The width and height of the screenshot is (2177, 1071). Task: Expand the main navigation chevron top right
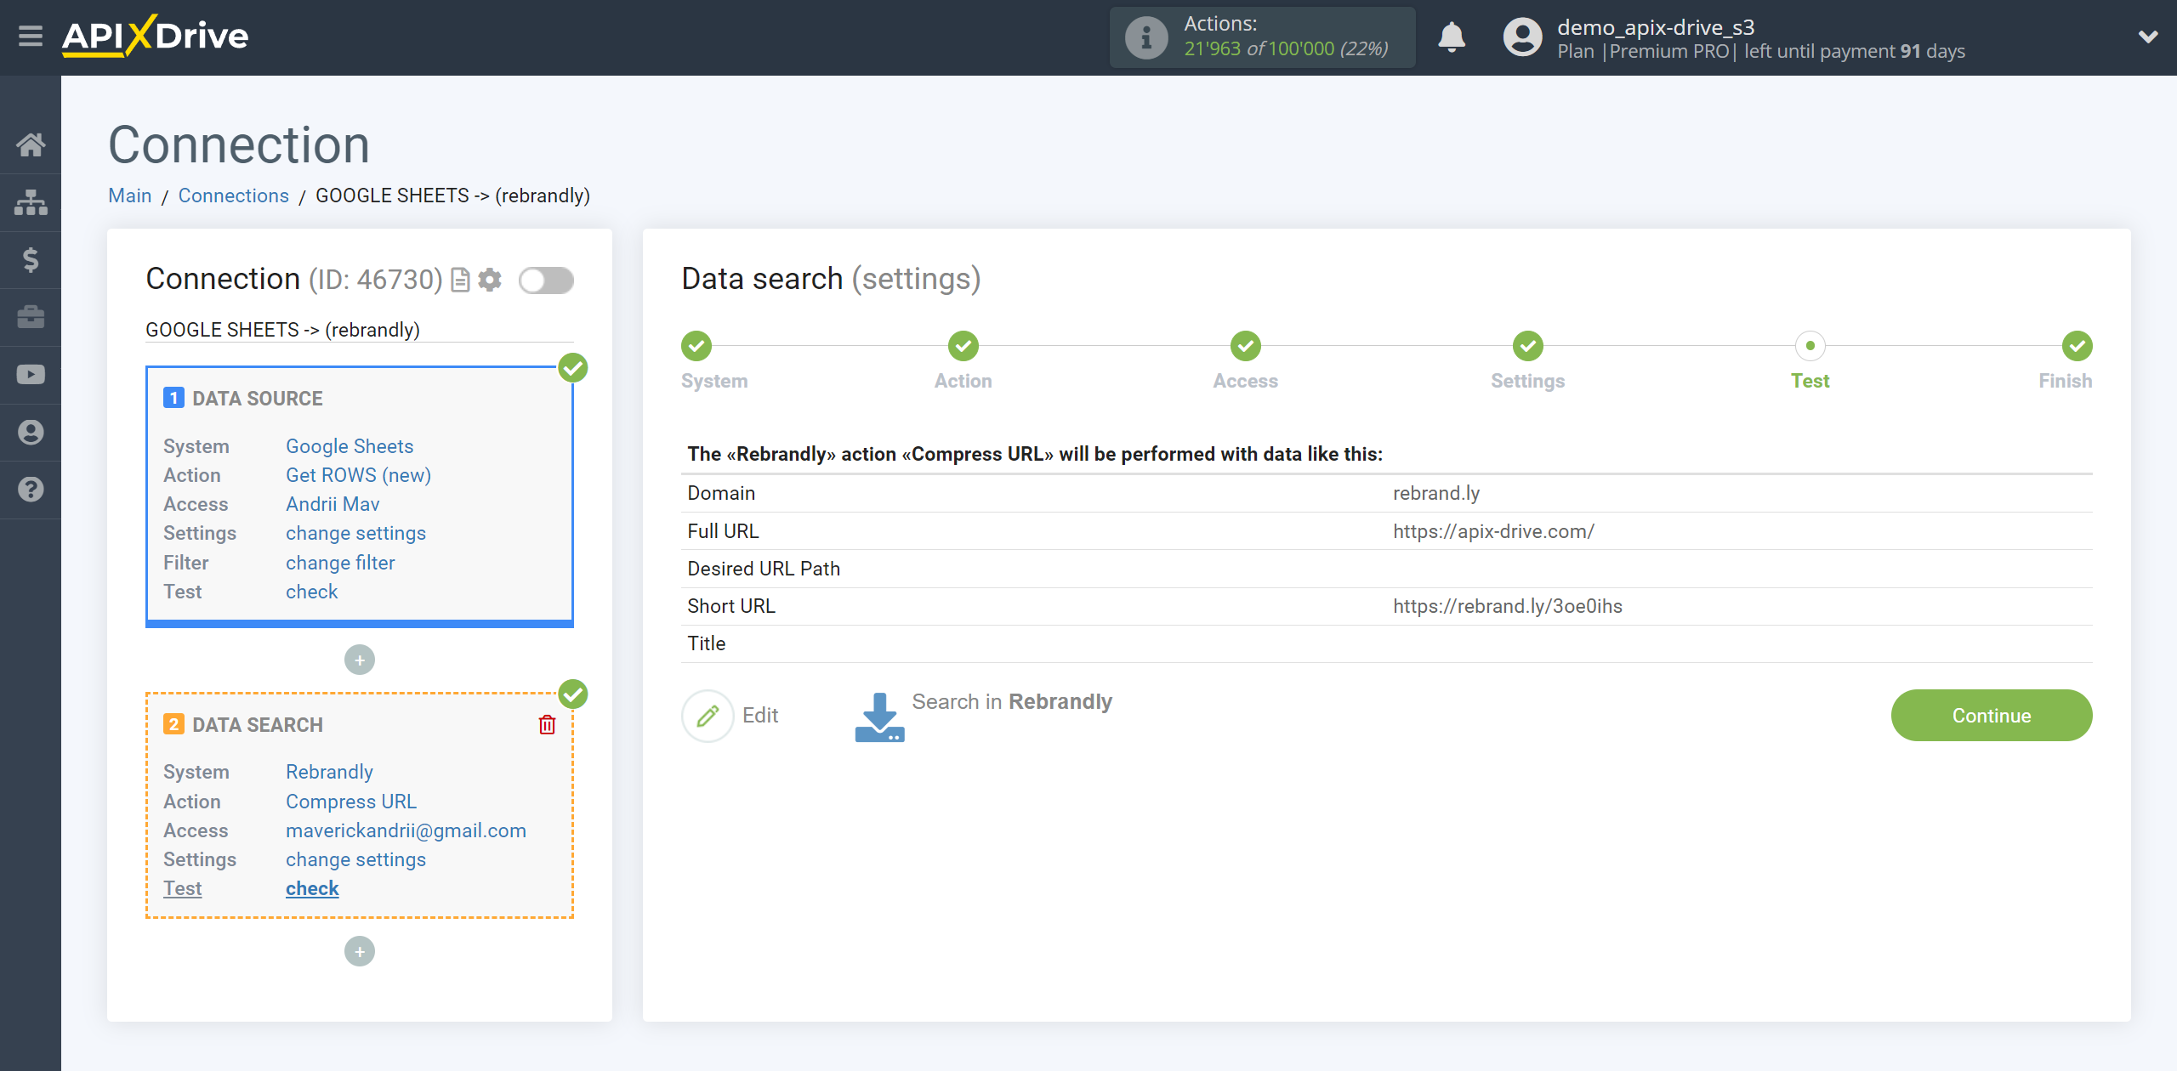click(x=2146, y=31)
